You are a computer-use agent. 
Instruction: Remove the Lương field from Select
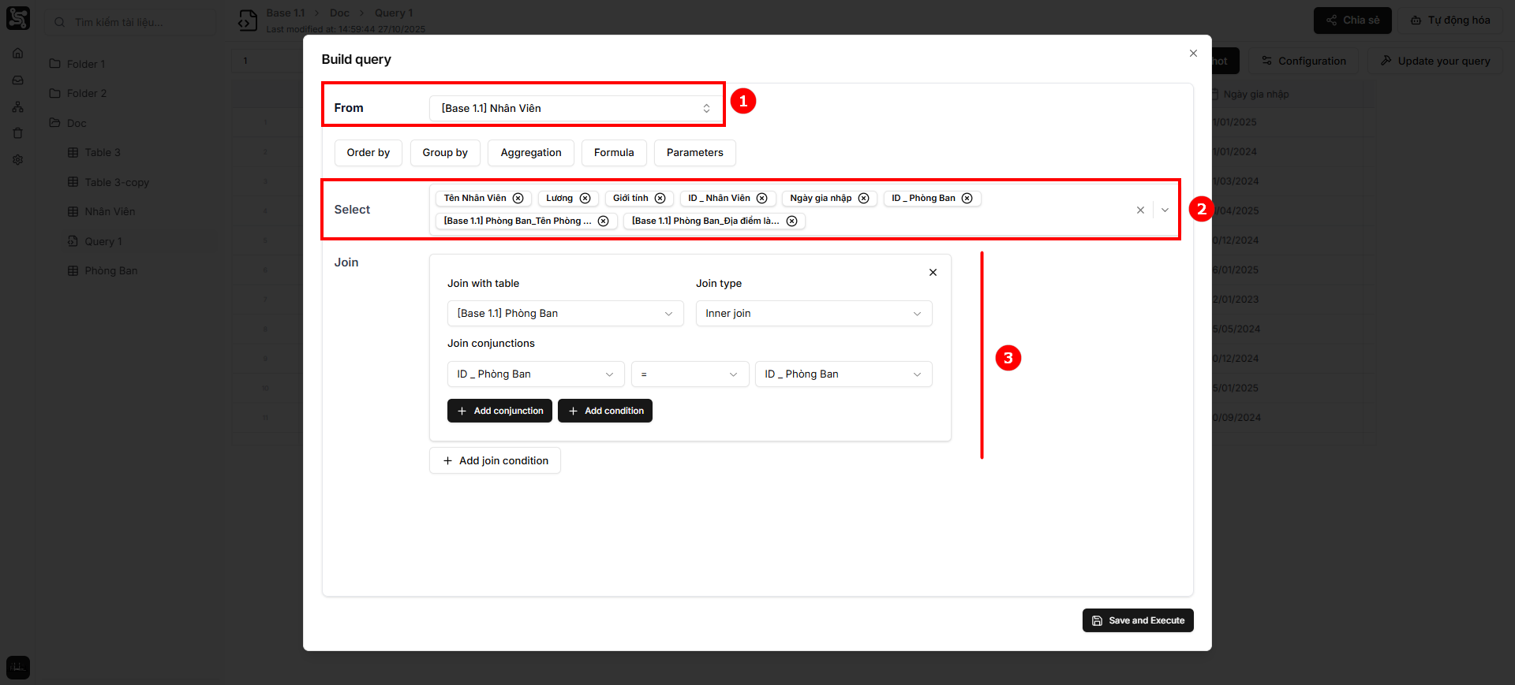[585, 199]
